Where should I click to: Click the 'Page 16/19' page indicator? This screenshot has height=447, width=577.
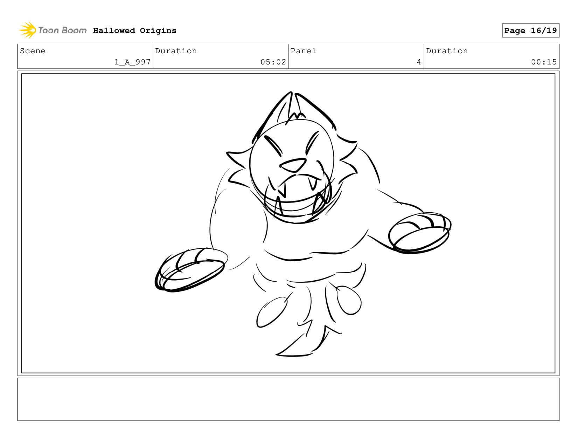530,30
